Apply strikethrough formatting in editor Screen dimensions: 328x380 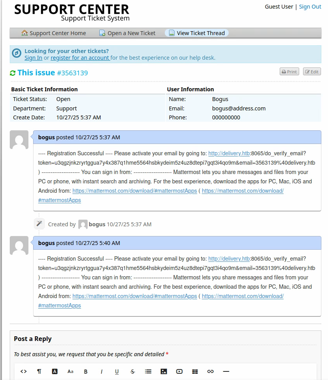pos(132,371)
